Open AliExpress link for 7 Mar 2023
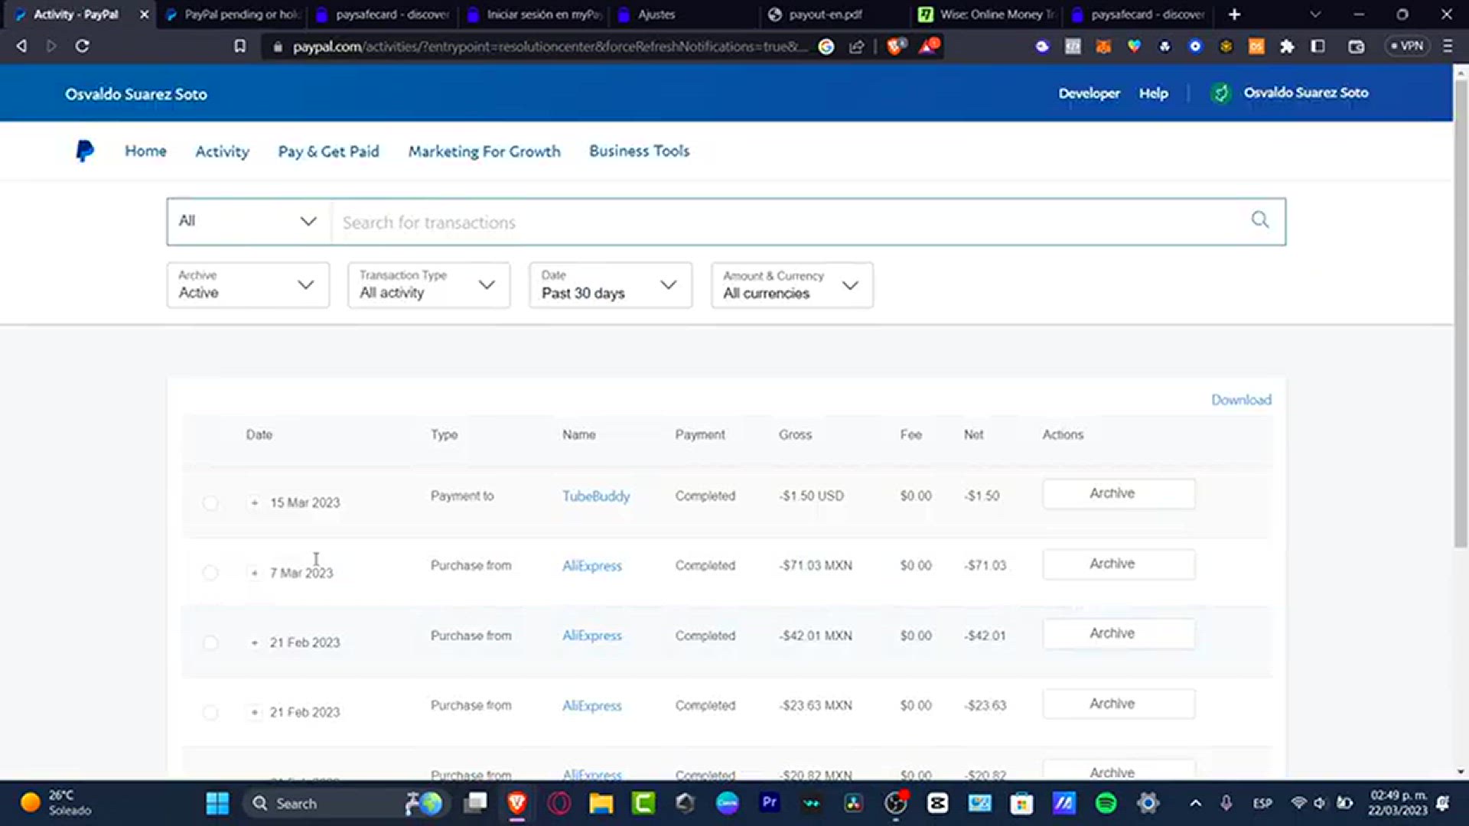The image size is (1469, 826). (x=592, y=566)
